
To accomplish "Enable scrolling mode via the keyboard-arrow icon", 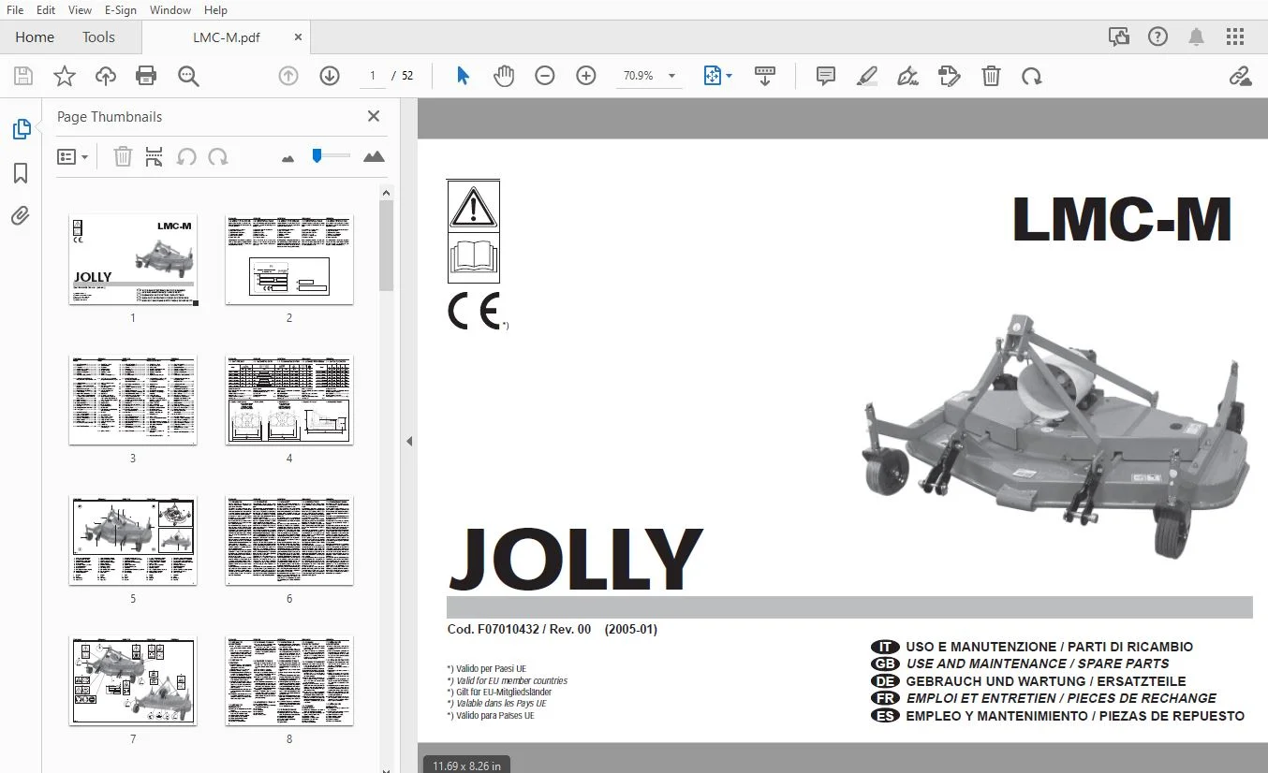I will pos(765,76).
